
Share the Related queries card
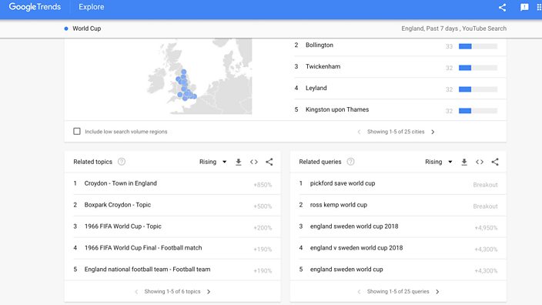point(495,162)
